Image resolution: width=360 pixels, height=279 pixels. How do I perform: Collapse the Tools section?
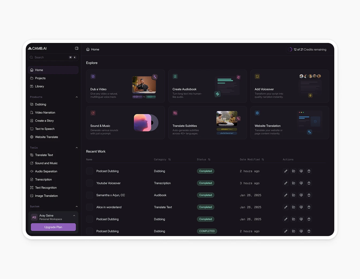pyautogui.click(x=77, y=148)
